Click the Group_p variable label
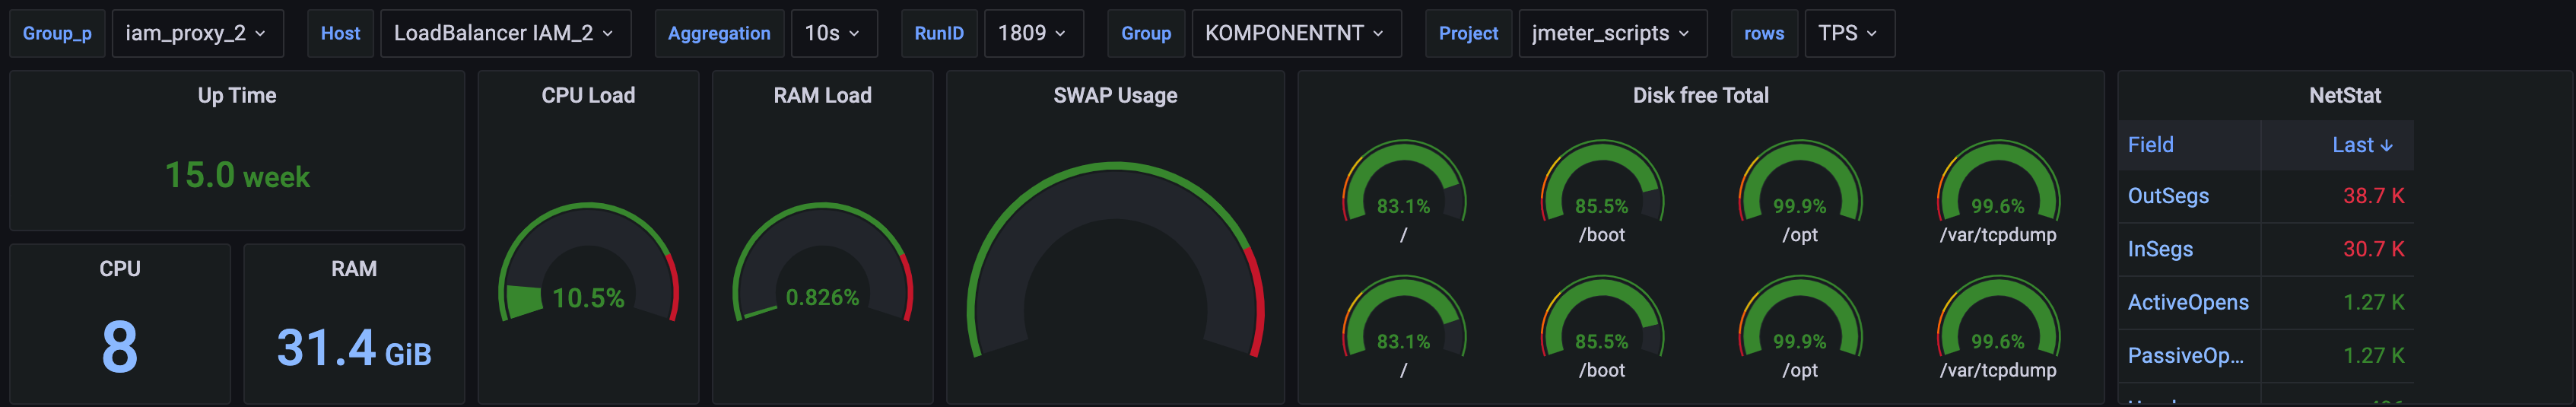 pos(57,33)
